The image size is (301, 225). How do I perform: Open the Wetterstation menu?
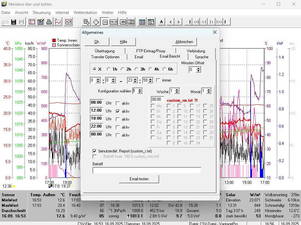pos(86,13)
